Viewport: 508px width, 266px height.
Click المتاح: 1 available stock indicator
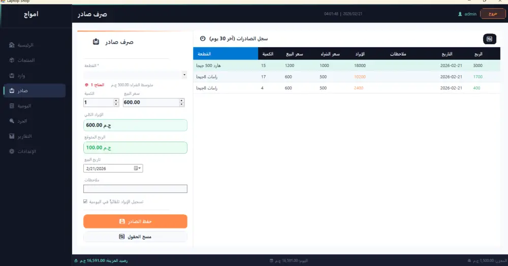[94, 85]
